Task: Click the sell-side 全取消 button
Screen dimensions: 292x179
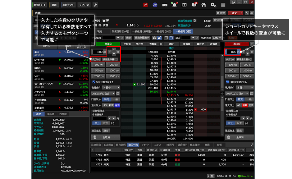Action: (106, 137)
